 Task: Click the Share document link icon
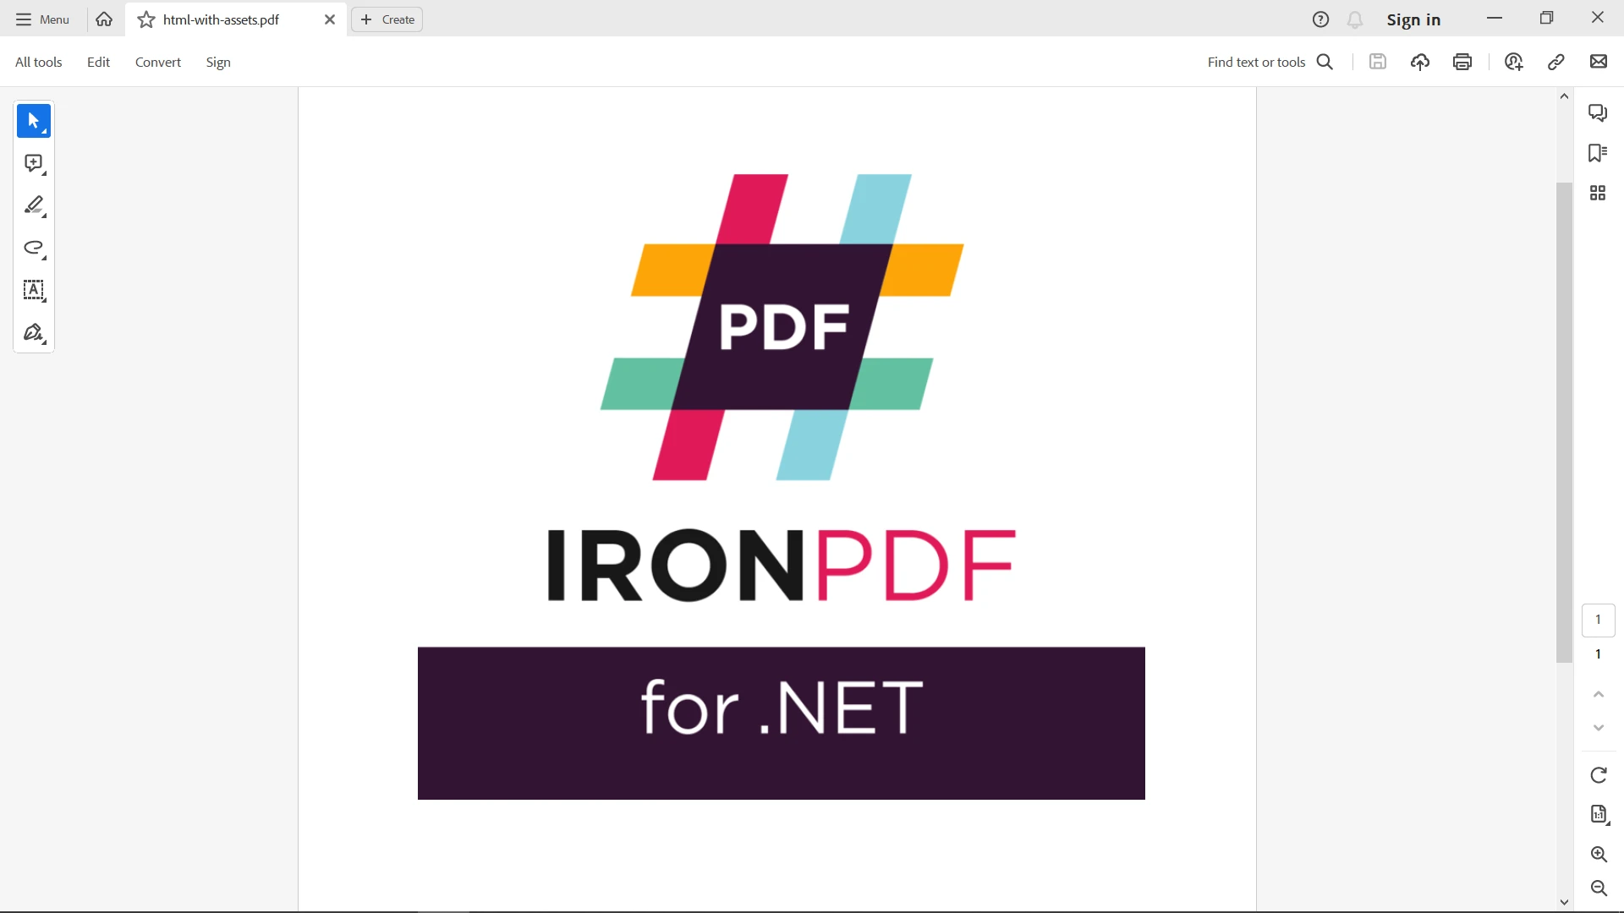pos(1555,62)
